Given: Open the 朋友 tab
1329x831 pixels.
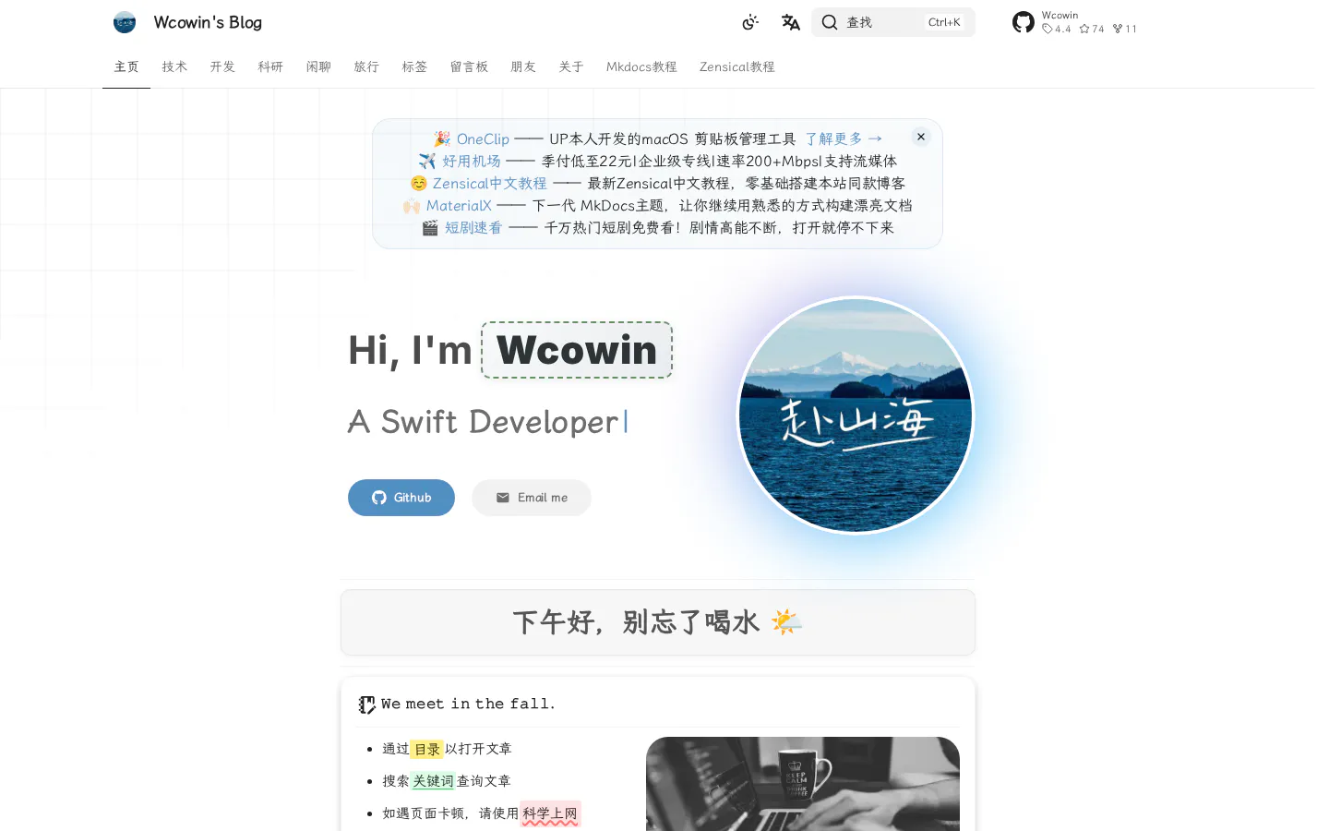Looking at the screenshot, I should [x=523, y=66].
